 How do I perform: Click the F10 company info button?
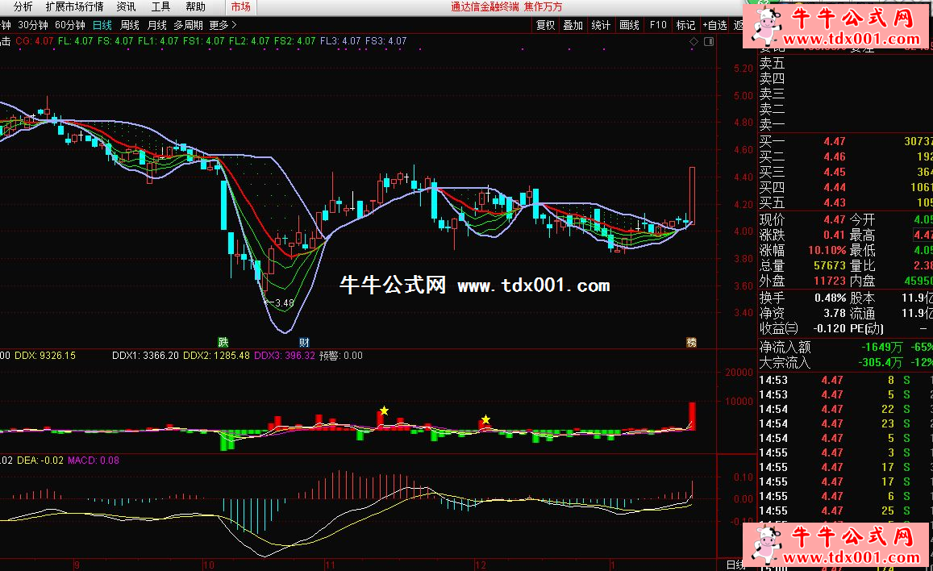click(658, 25)
